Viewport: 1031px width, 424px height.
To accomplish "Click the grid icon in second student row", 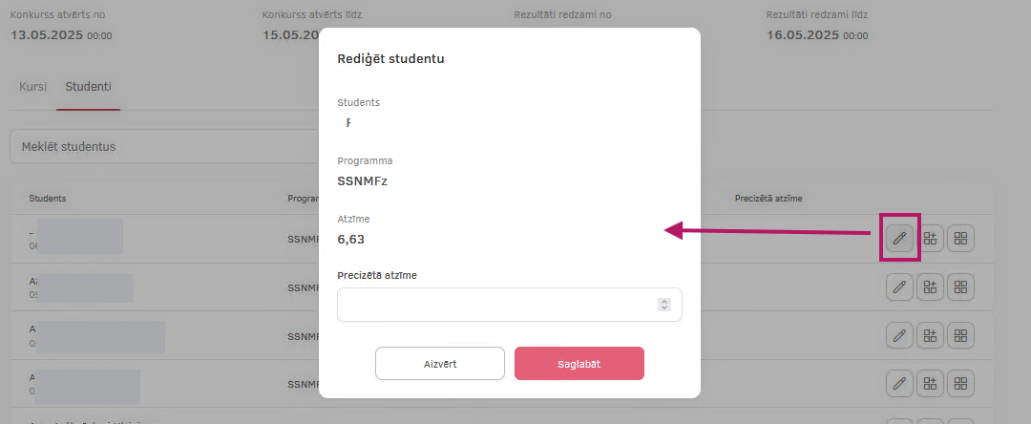I will point(960,286).
